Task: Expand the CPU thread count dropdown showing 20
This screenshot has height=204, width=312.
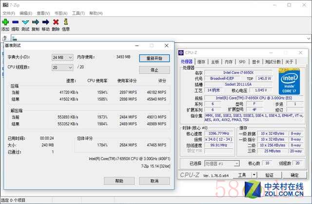Action: pyautogui.click(x=70, y=68)
